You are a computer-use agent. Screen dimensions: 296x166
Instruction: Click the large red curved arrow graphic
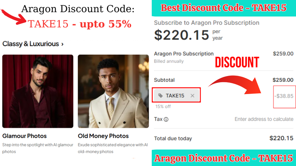[x=235, y=84]
